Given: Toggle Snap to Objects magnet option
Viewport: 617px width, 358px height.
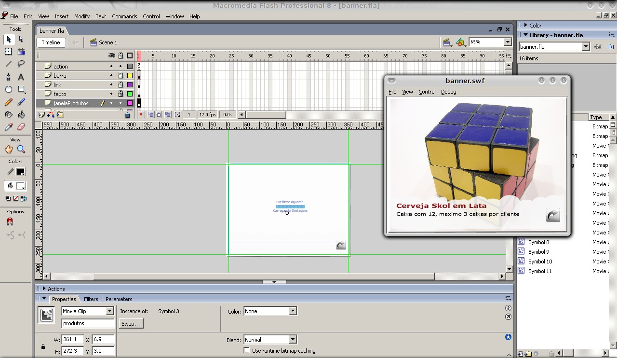Looking at the screenshot, I should [x=10, y=222].
